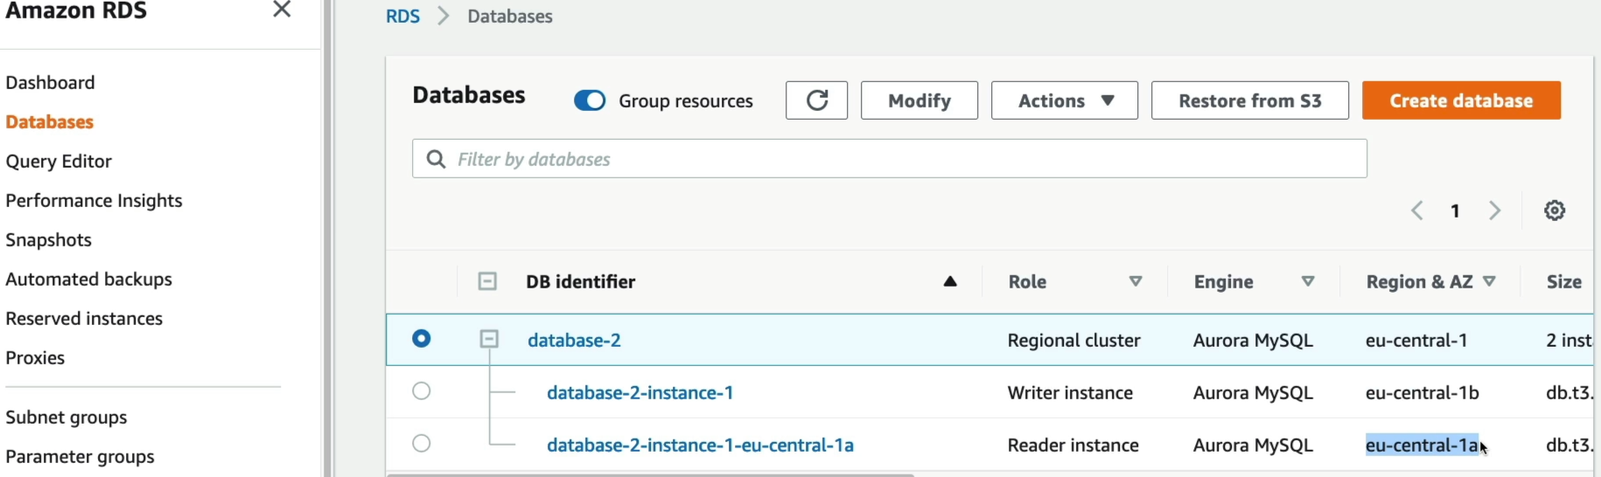Go to next page arrow

[x=1495, y=211]
